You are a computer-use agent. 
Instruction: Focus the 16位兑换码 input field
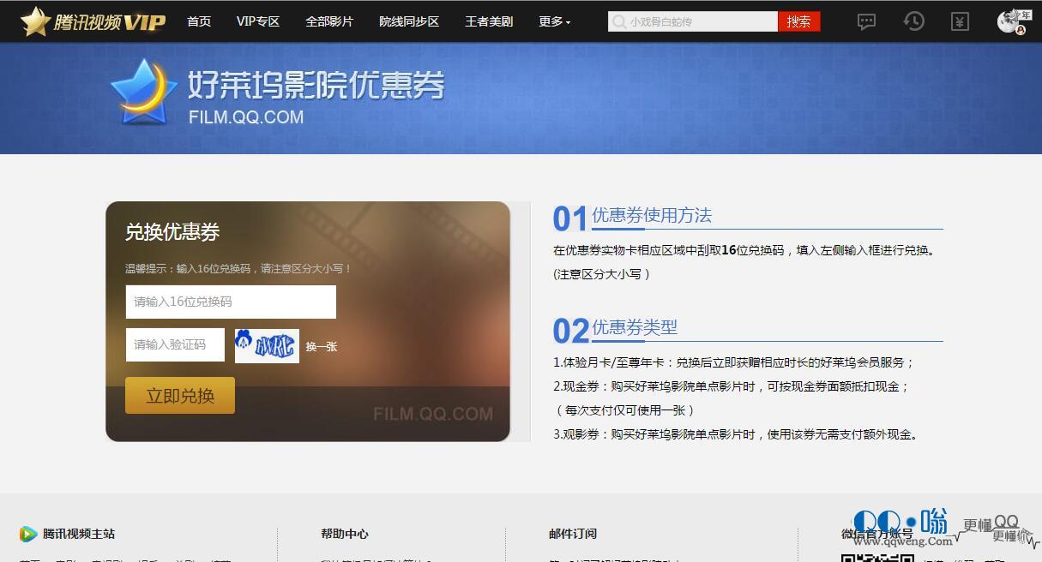[231, 302]
